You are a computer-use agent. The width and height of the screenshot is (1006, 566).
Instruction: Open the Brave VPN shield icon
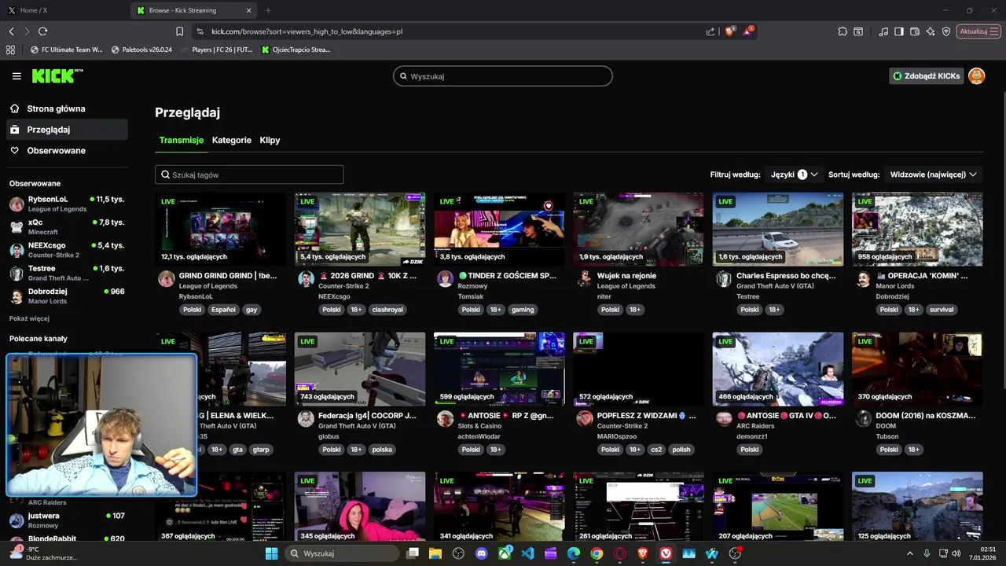click(x=946, y=31)
